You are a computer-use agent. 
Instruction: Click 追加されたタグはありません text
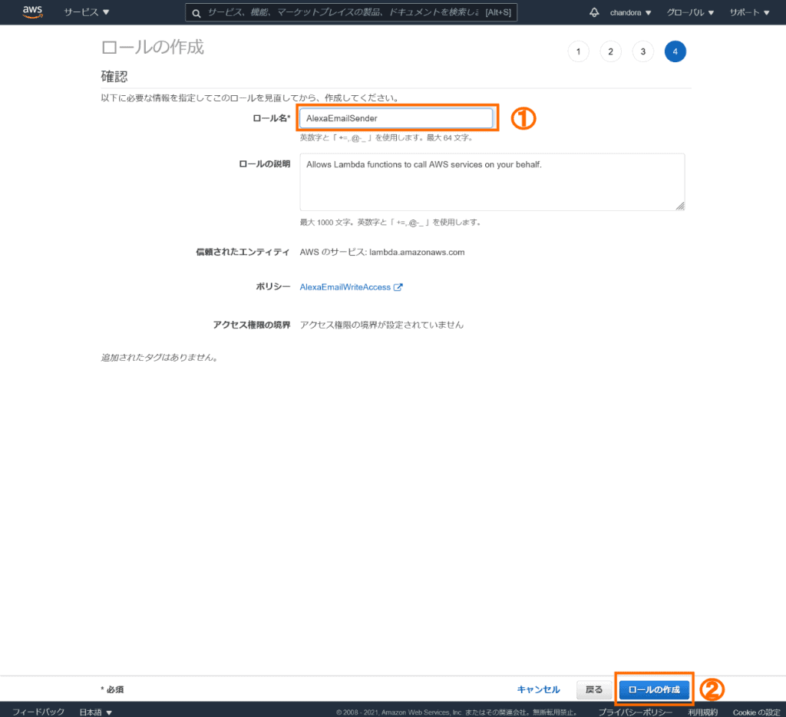coord(160,358)
